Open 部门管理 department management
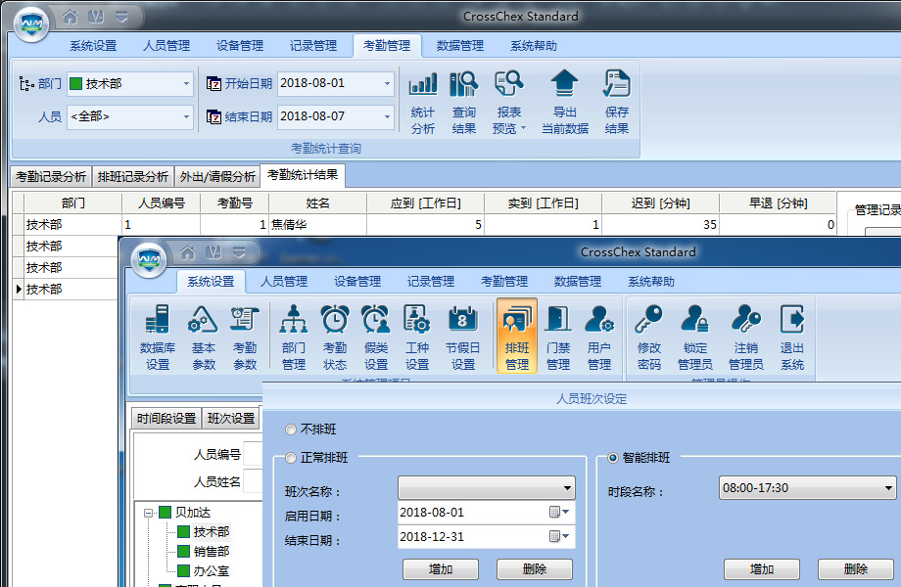The height and width of the screenshot is (587, 901). (293, 337)
